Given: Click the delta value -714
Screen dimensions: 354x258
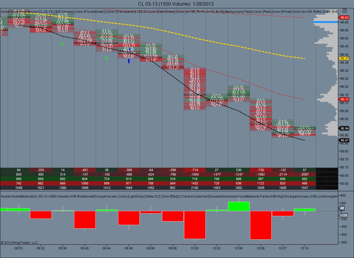Looking at the screenshot, I should [195, 170].
